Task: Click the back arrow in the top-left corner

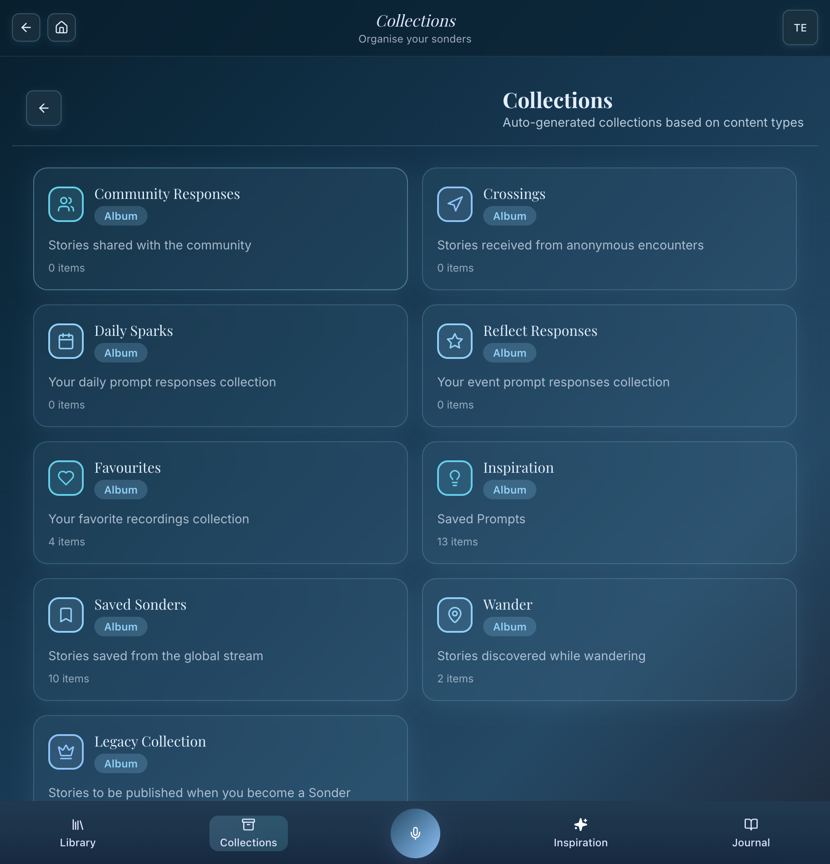Action: [x=26, y=27]
